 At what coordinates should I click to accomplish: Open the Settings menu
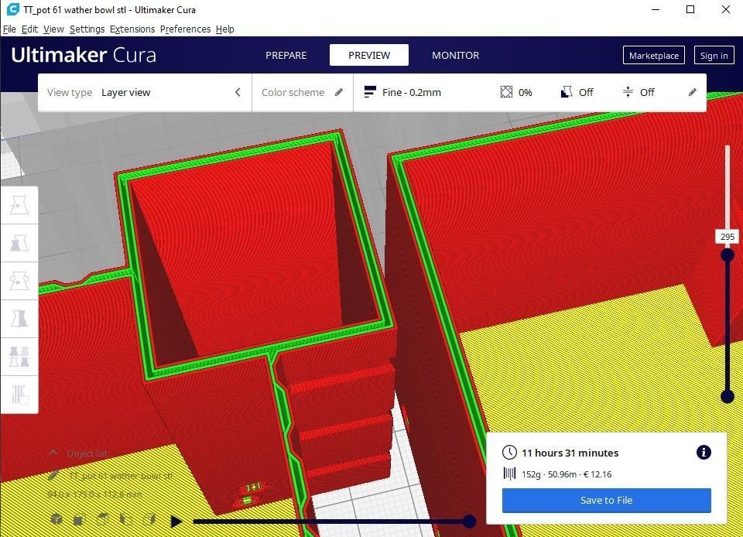point(87,29)
